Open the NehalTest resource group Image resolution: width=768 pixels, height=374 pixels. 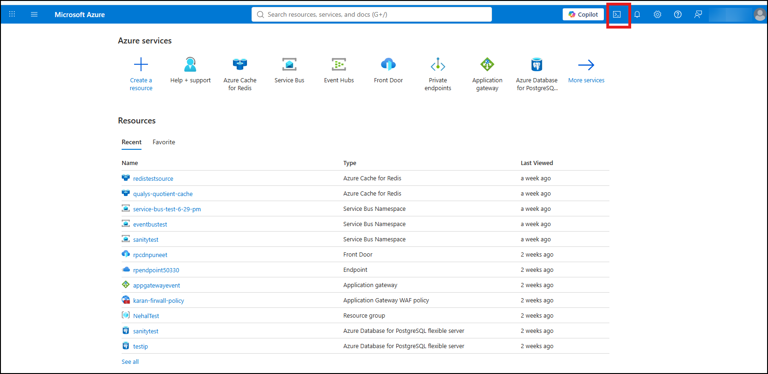click(x=146, y=316)
